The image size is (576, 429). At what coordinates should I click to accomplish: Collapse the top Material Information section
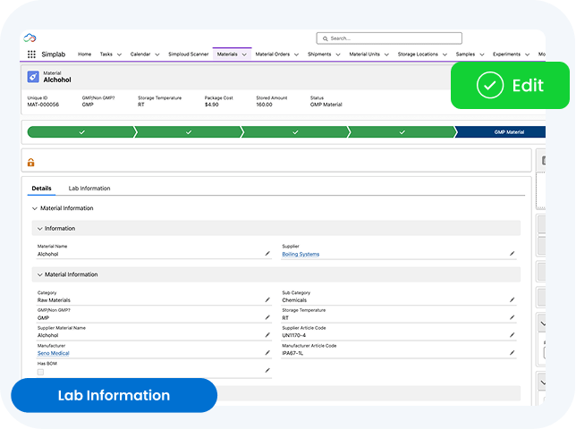coord(35,208)
